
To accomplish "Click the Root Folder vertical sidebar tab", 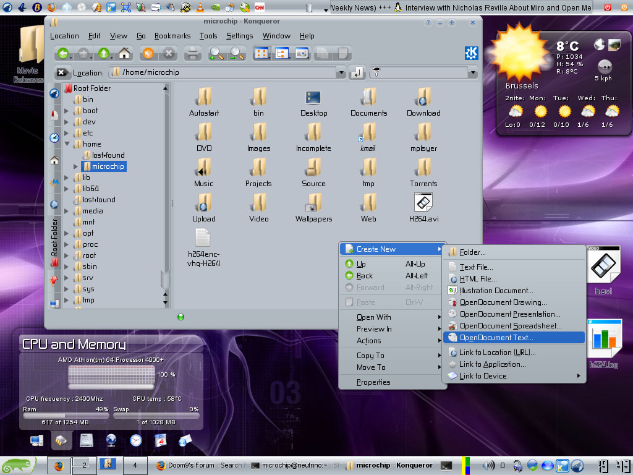I will [54, 242].
